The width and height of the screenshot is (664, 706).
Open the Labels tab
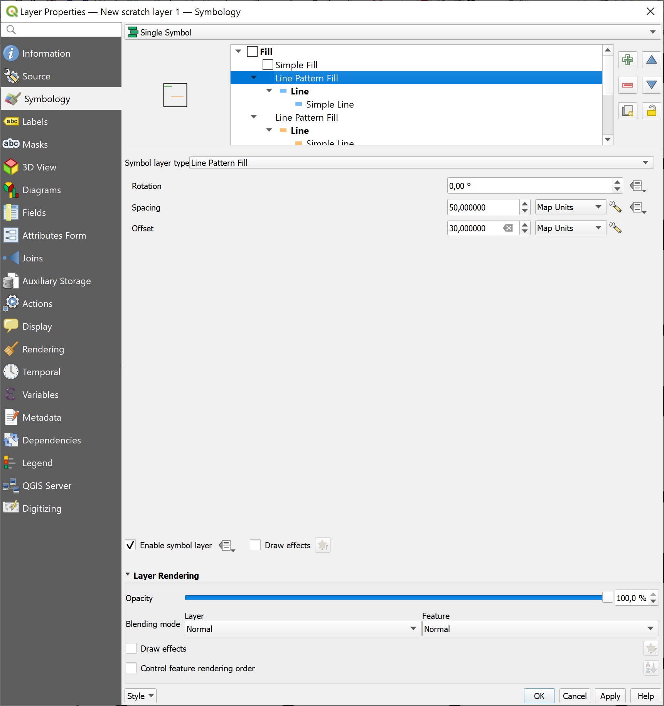coord(61,122)
